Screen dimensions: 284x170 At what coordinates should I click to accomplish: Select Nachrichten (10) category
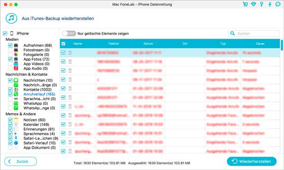[x=38, y=80]
